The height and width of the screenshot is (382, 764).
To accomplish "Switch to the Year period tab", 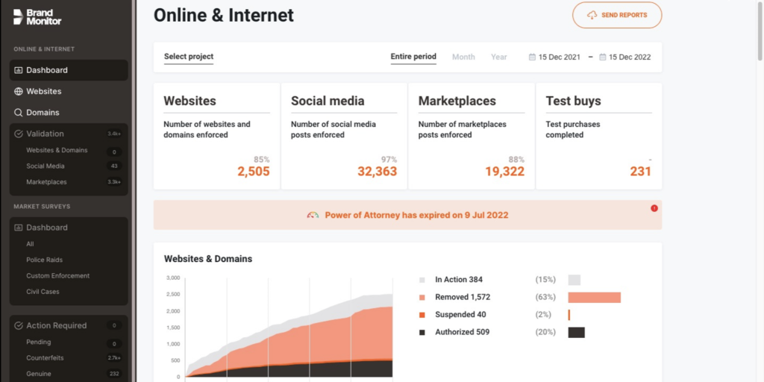I will (x=499, y=57).
